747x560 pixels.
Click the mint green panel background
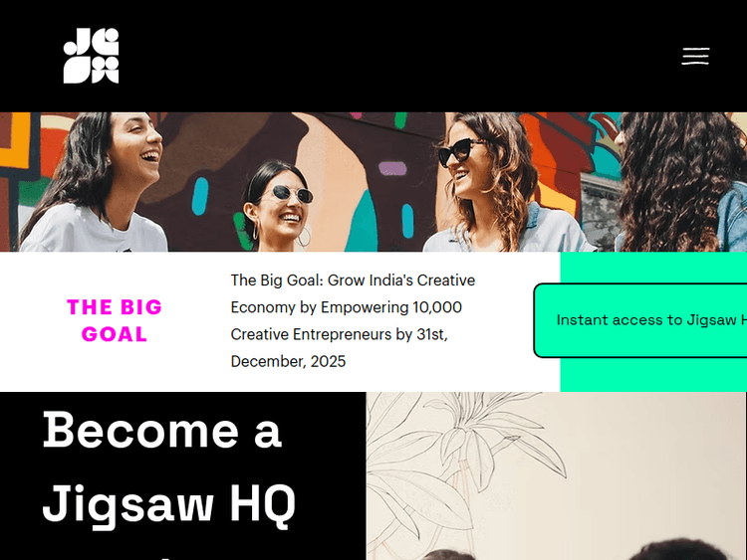[652, 375]
